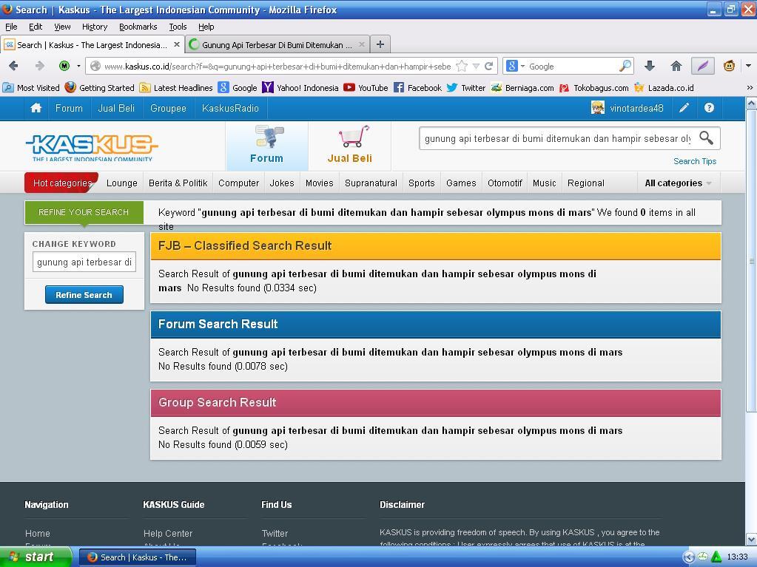This screenshot has height=567, width=757.
Task: Open Groupee in top navigation
Action: click(168, 108)
